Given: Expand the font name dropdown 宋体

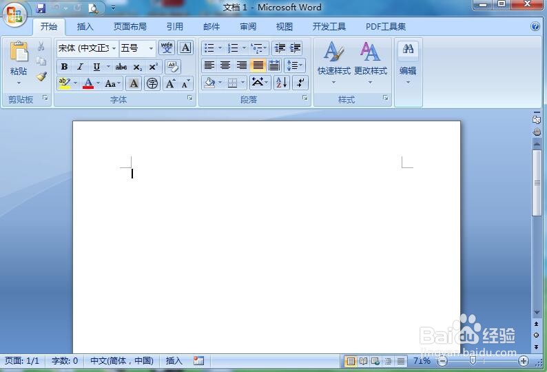Looking at the screenshot, I should point(114,48).
